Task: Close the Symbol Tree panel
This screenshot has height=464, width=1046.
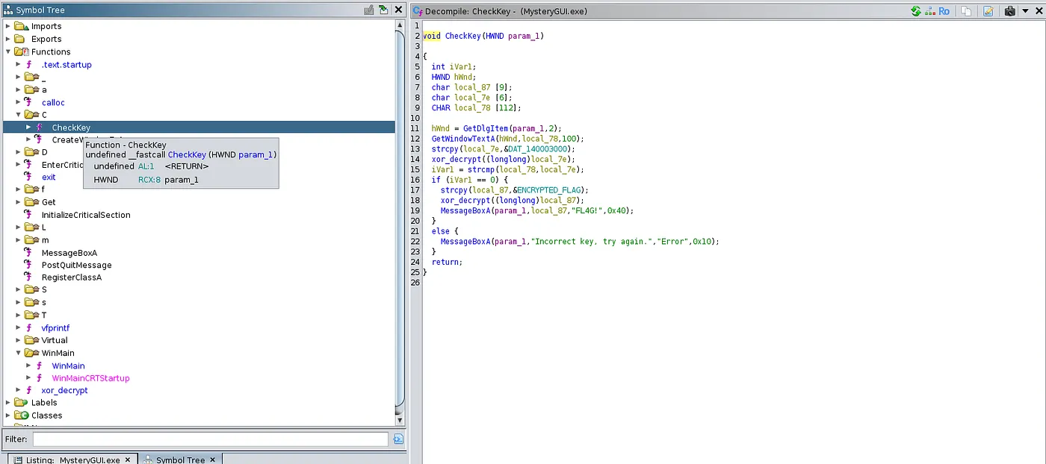Action: pos(398,10)
